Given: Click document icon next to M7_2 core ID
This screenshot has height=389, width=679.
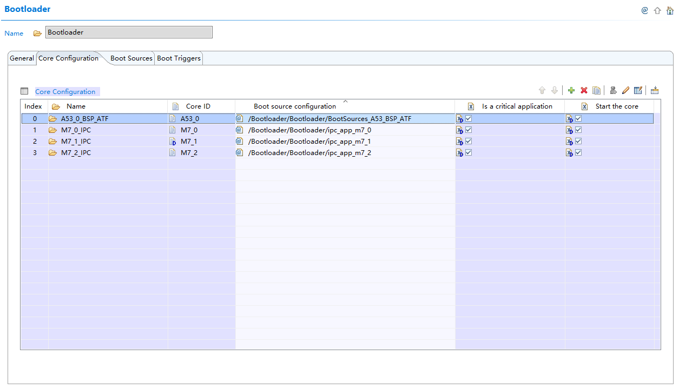Looking at the screenshot, I should pyautogui.click(x=173, y=153).
